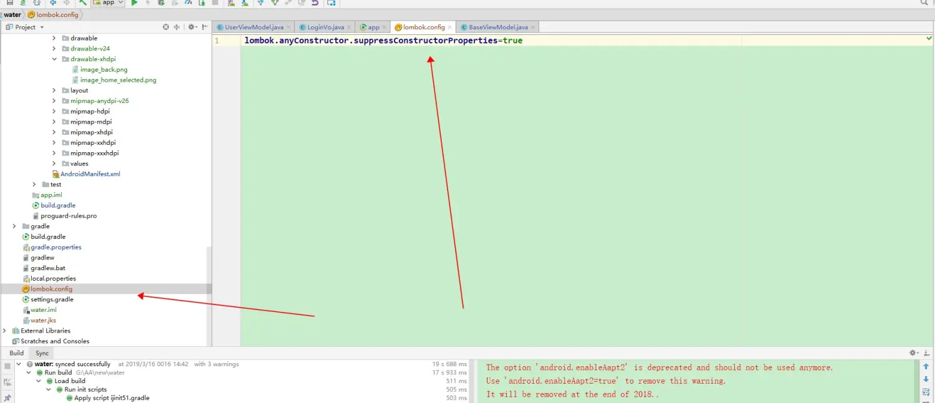Select image_back.png file
Viewport: 935px width, 403px height.
(103, 70)
